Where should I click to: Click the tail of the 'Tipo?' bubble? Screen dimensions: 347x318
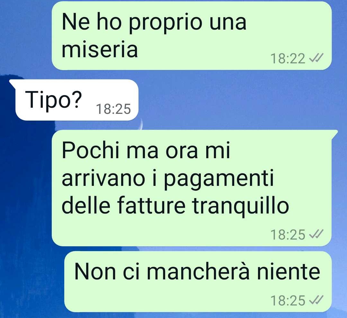(13, 84)
